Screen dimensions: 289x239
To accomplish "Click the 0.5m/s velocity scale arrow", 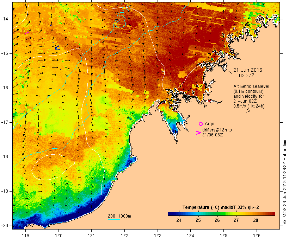I will [x=244, y=111].
